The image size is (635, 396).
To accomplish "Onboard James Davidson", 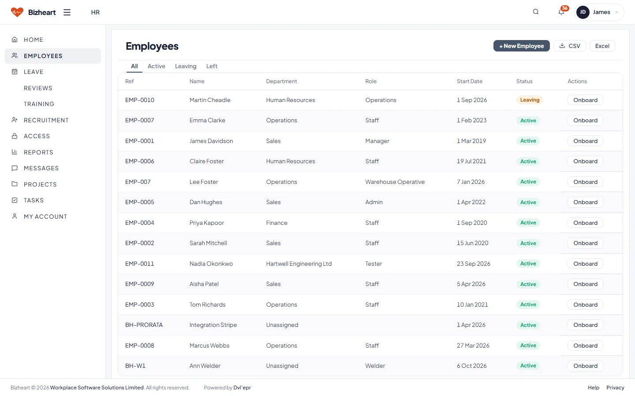I will tap(585, 141).
